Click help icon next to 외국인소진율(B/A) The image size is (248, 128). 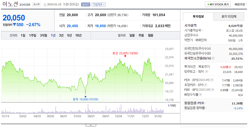[213, 58]
